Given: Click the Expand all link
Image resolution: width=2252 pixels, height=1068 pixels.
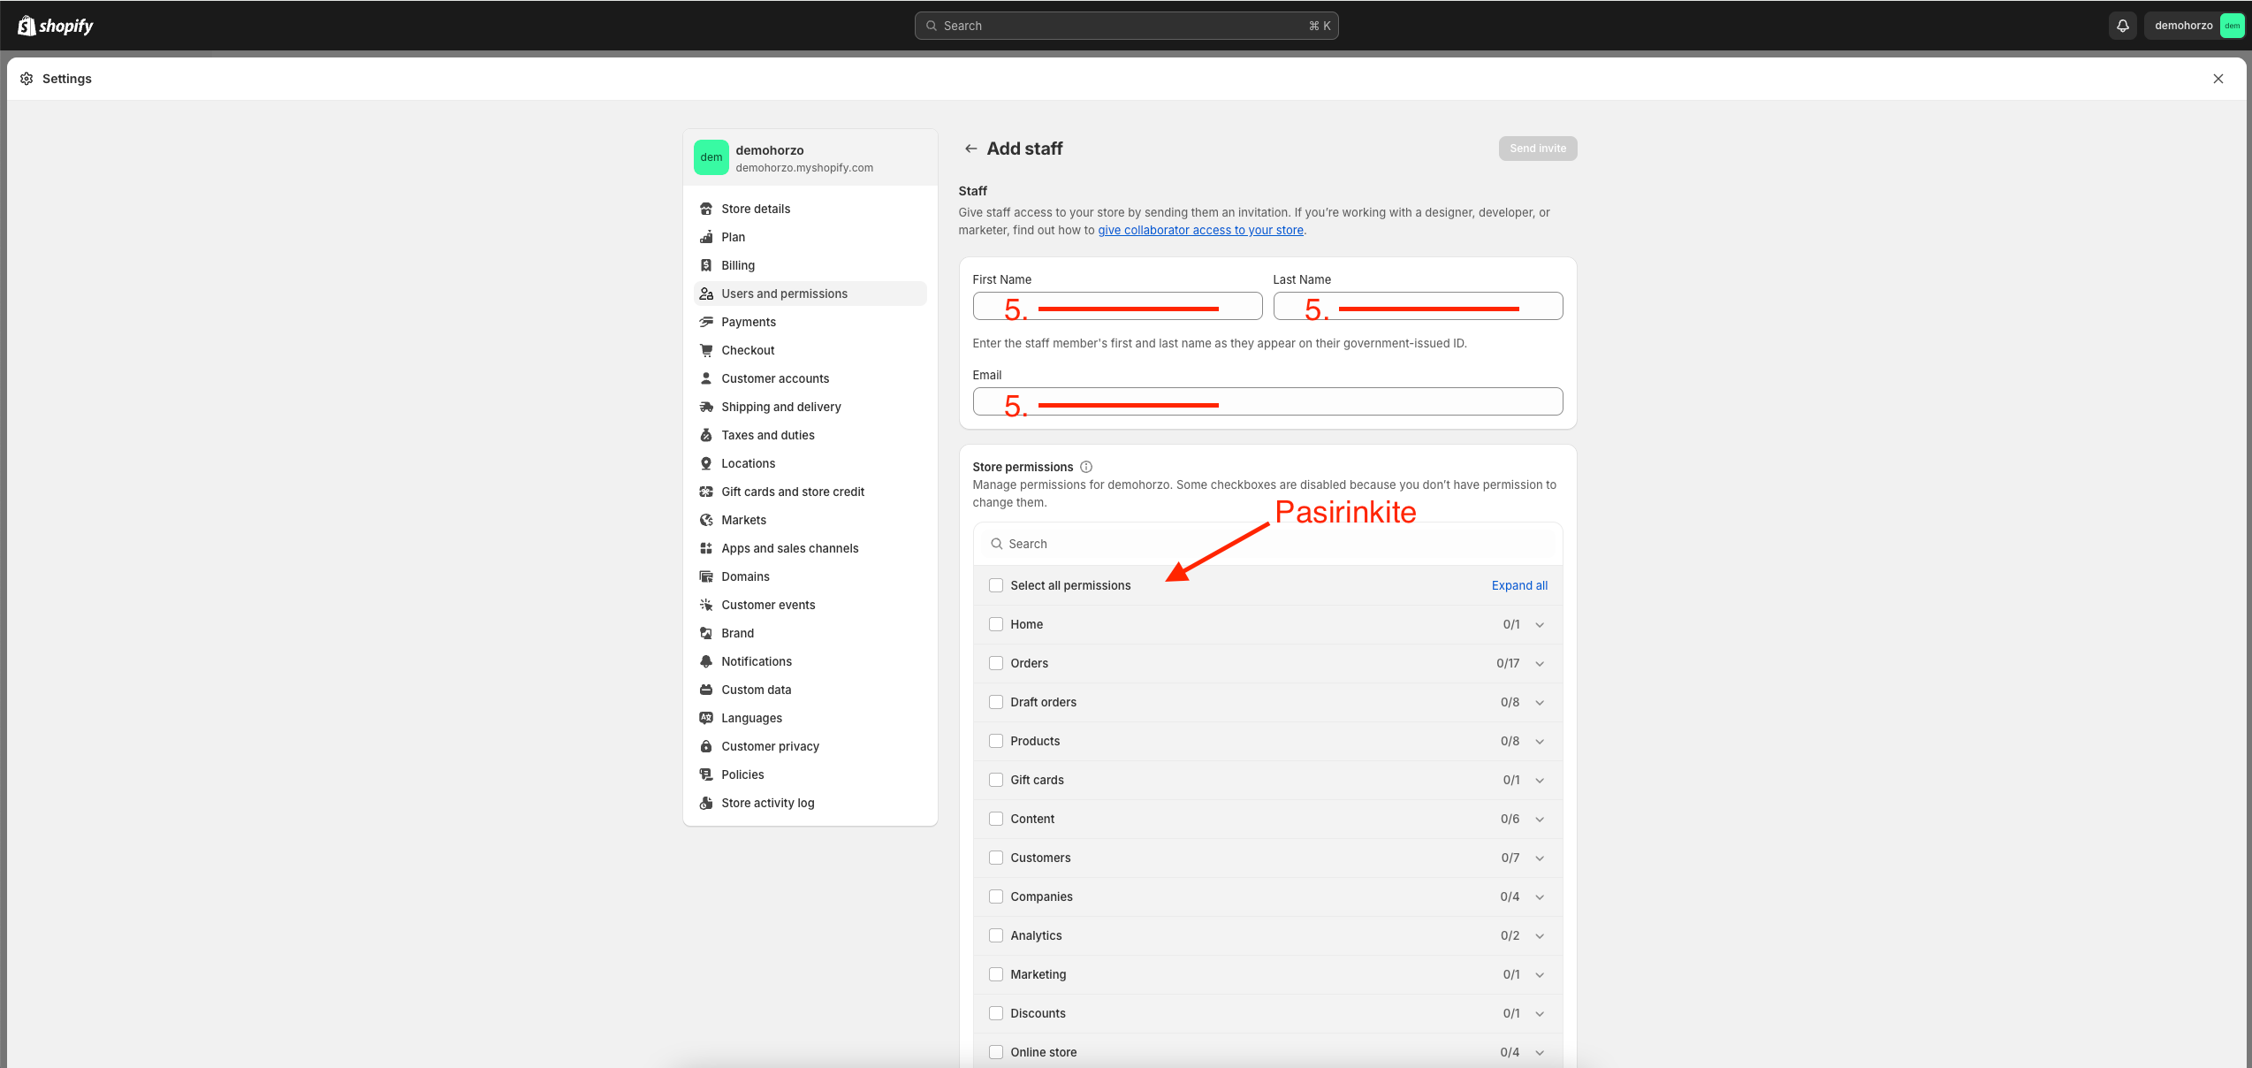Looking at the screenshot, I should [1518, 585].
